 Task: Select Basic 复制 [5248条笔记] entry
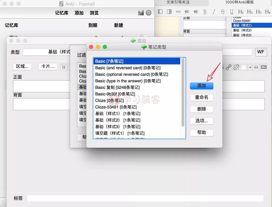pyautogui.click(x=137, y=87)
